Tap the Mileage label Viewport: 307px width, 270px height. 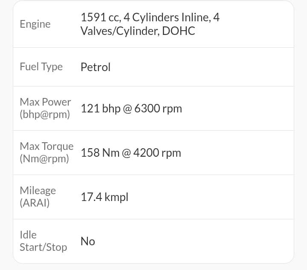pos(38,190)
